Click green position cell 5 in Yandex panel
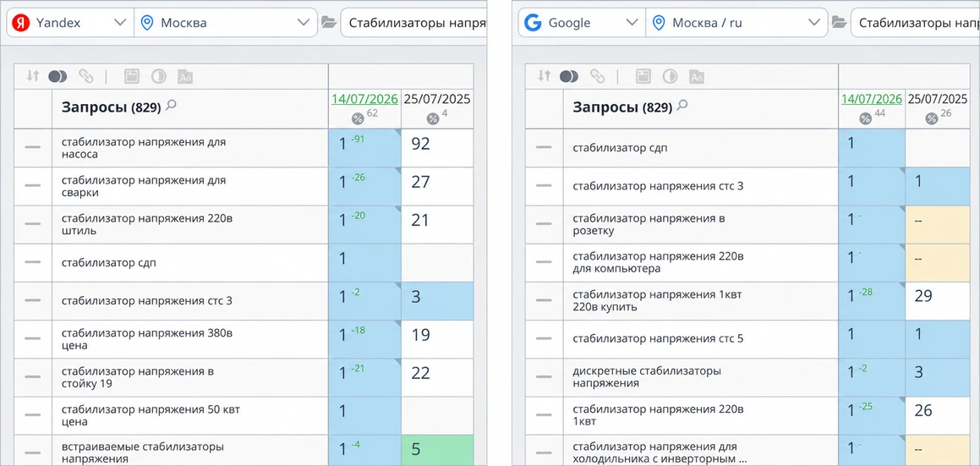Image resolution: width=980 pixels, height=466 pixels. [437, 452]
